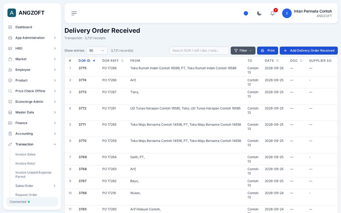341x213 pixels.
Task: Click Intan Permata Contoh user name
Action: click(313, 11)
